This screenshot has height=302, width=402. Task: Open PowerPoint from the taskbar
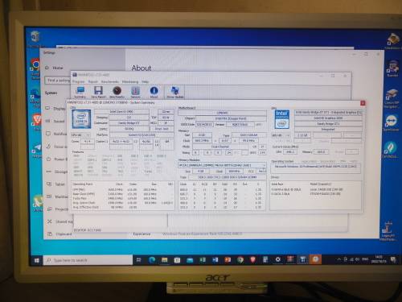point(228,260)
